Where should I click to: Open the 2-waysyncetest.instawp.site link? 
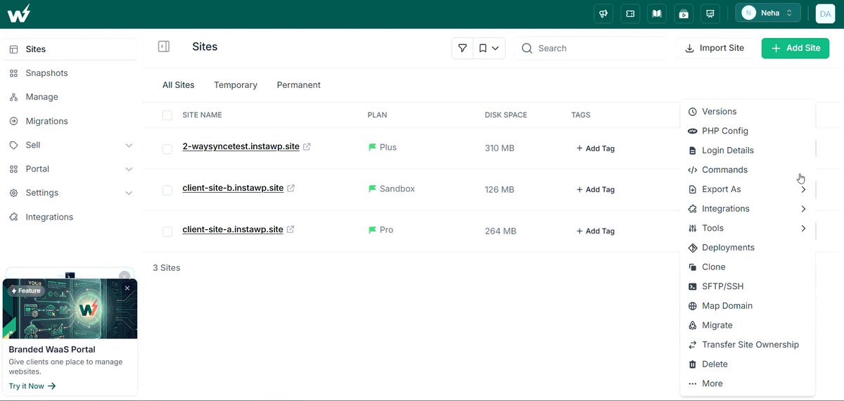[x=241, y=146]
